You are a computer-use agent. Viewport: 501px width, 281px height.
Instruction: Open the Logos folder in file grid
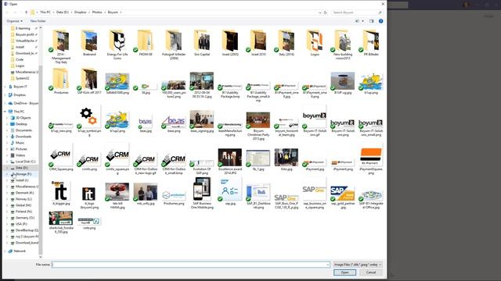(x=315, y=43)
